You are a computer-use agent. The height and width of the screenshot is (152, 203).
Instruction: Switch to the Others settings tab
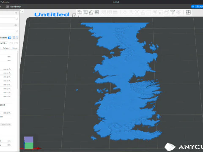[x=6, y=48]
